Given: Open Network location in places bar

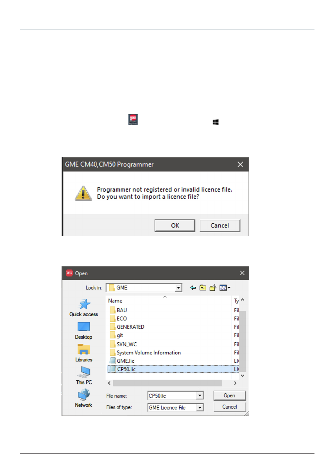Looking at the screenshot, I should point(84,398).
